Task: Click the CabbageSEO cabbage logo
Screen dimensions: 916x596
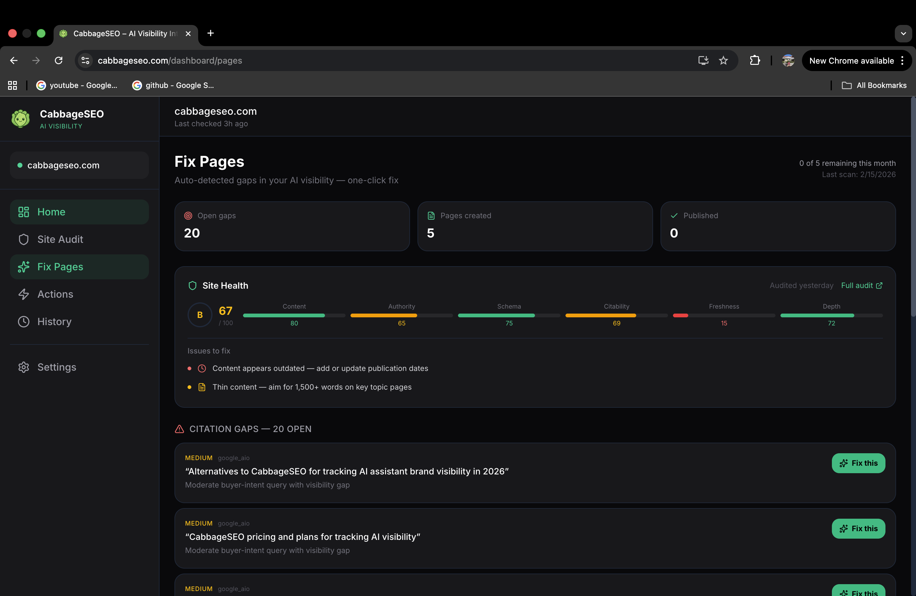Action: pos(20,118)
